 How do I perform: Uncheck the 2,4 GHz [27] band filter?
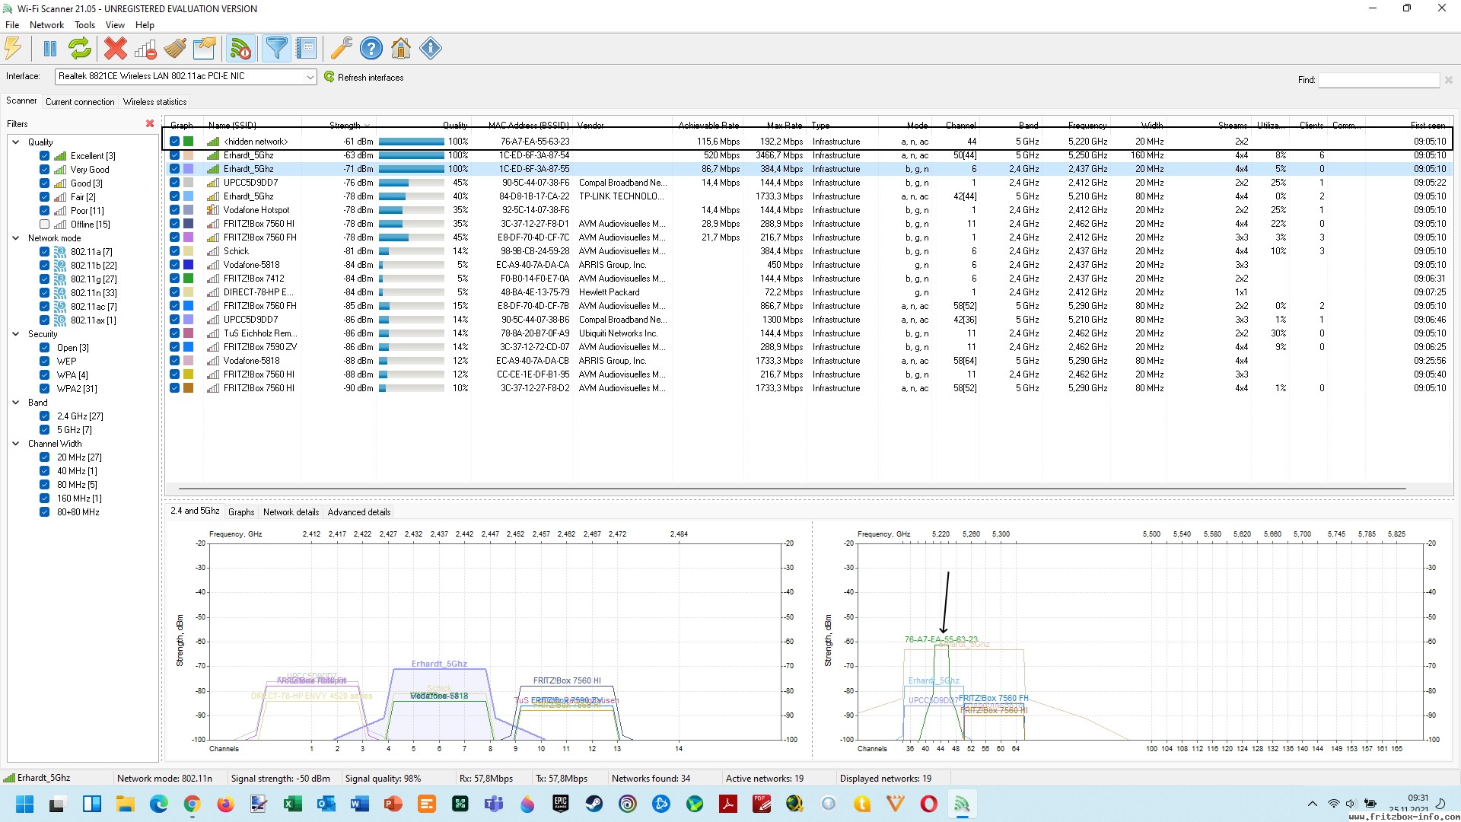click(44, 416)
